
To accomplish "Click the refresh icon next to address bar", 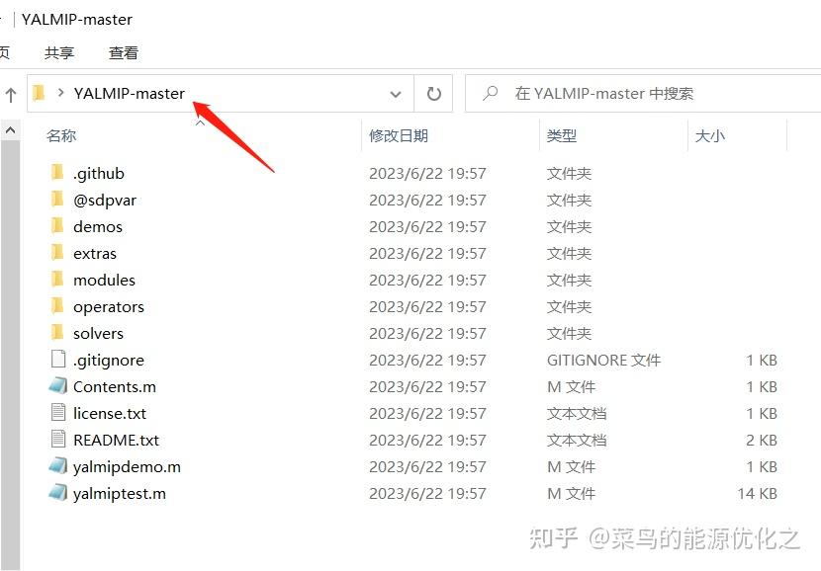I will pos(433,93).
